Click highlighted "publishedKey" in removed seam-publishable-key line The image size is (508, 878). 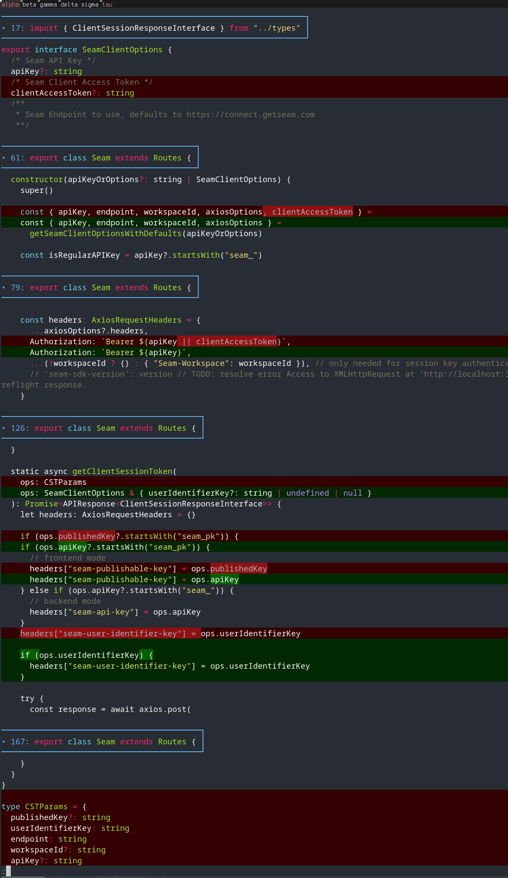pyautogui.click(x=239, y=569)
